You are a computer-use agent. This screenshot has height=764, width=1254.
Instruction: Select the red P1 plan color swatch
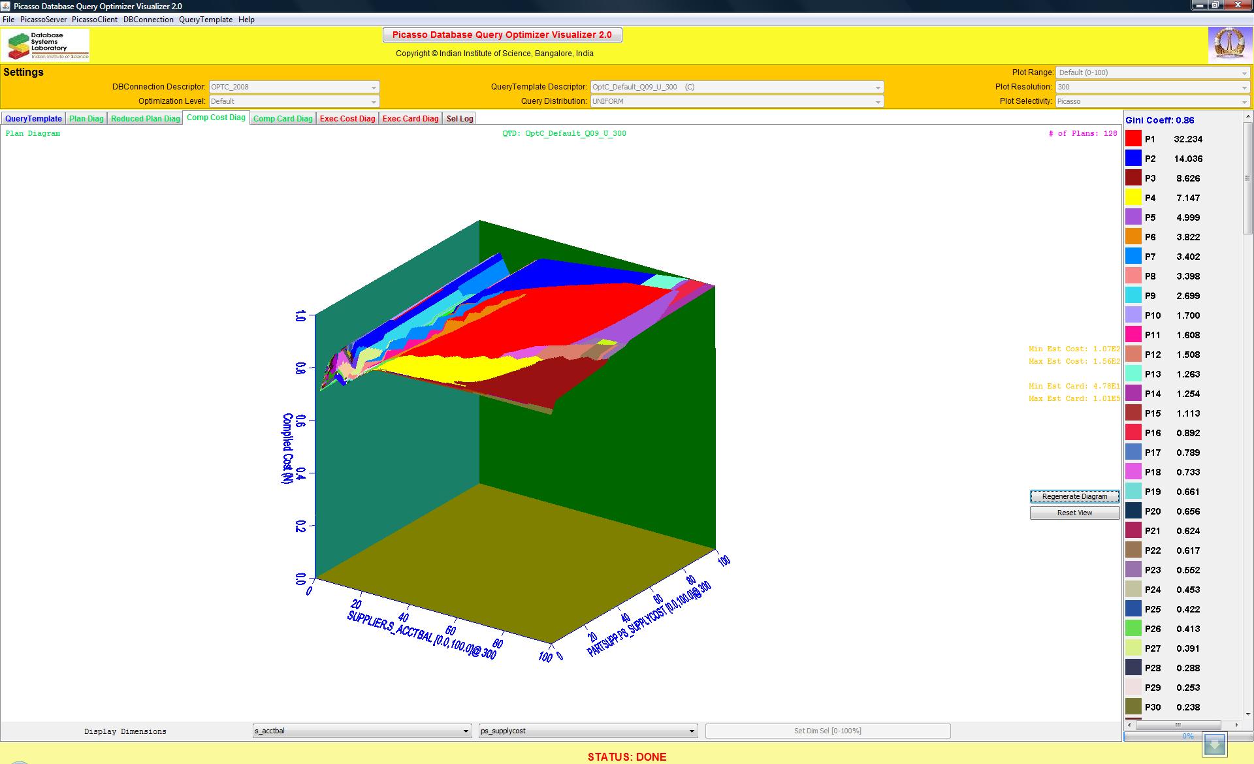pos(1133,138)
